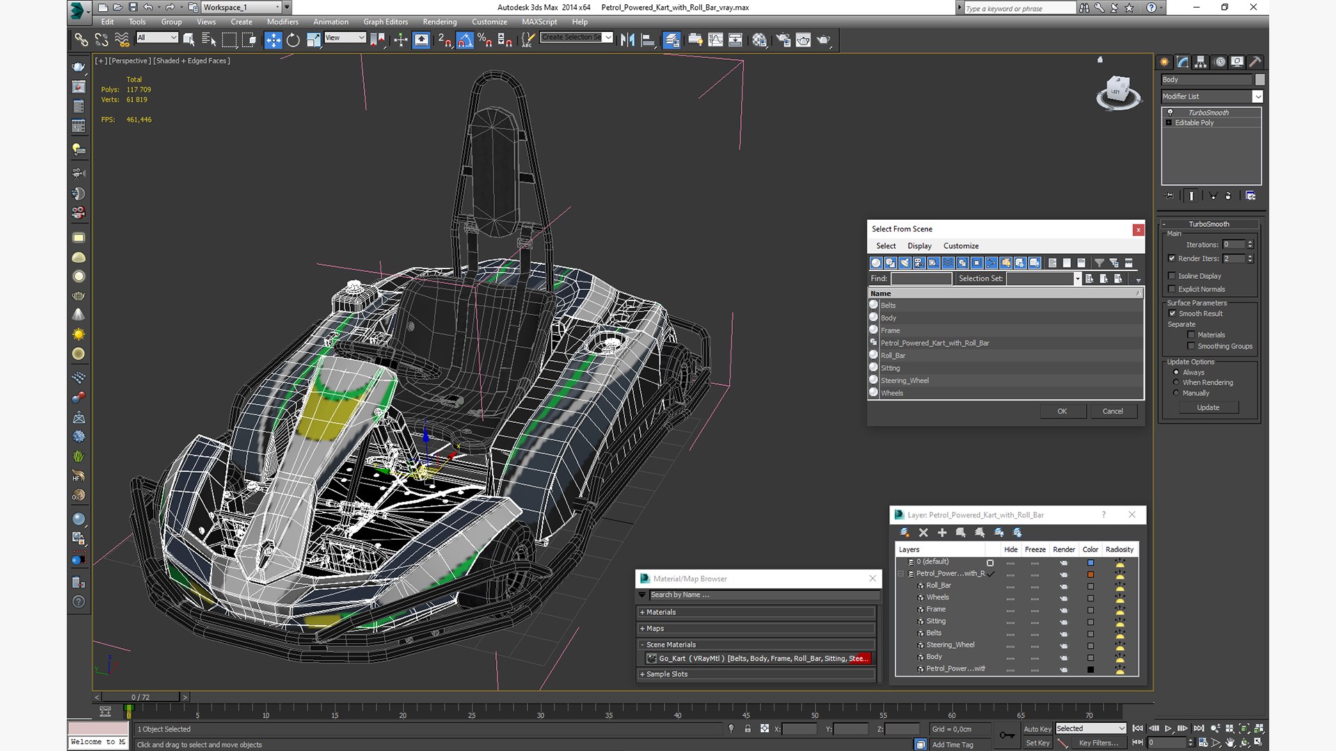
Task: Select the Move transform tool
Action: [273, 40]
